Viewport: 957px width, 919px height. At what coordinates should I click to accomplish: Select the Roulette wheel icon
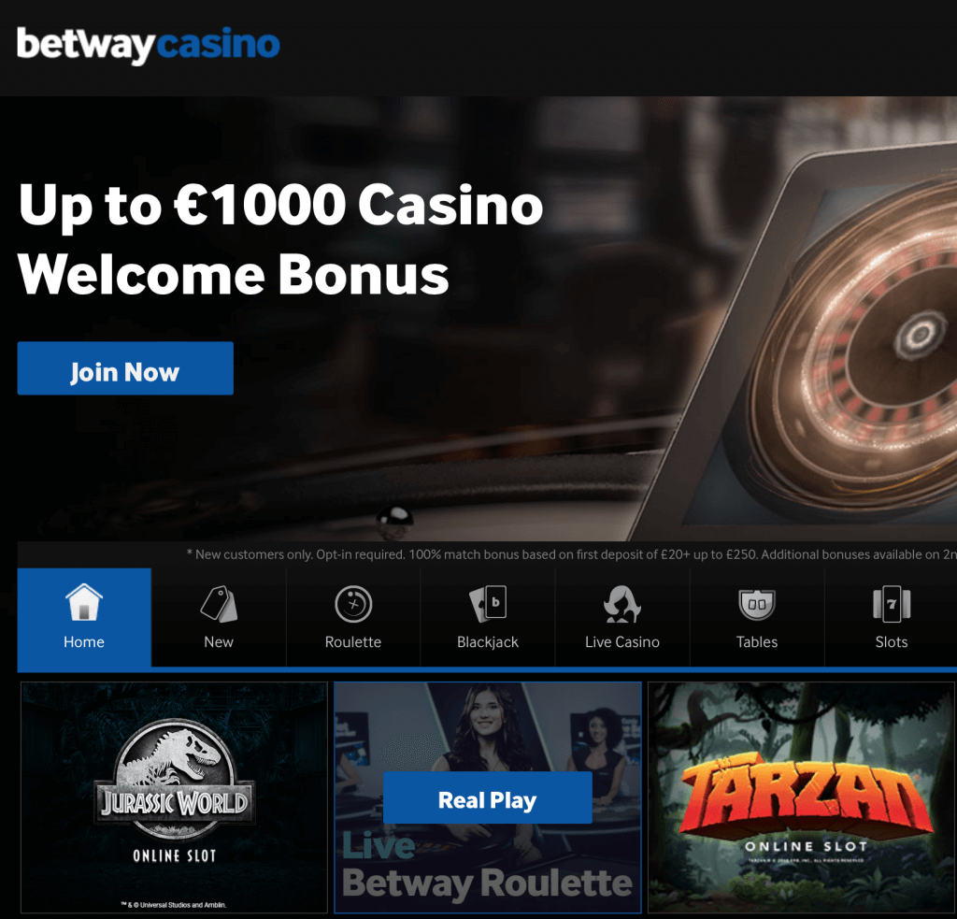point(353,604)
